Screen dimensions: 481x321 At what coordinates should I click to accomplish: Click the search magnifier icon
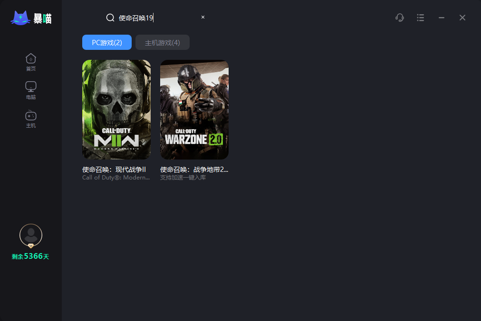(x=110, y=18)
